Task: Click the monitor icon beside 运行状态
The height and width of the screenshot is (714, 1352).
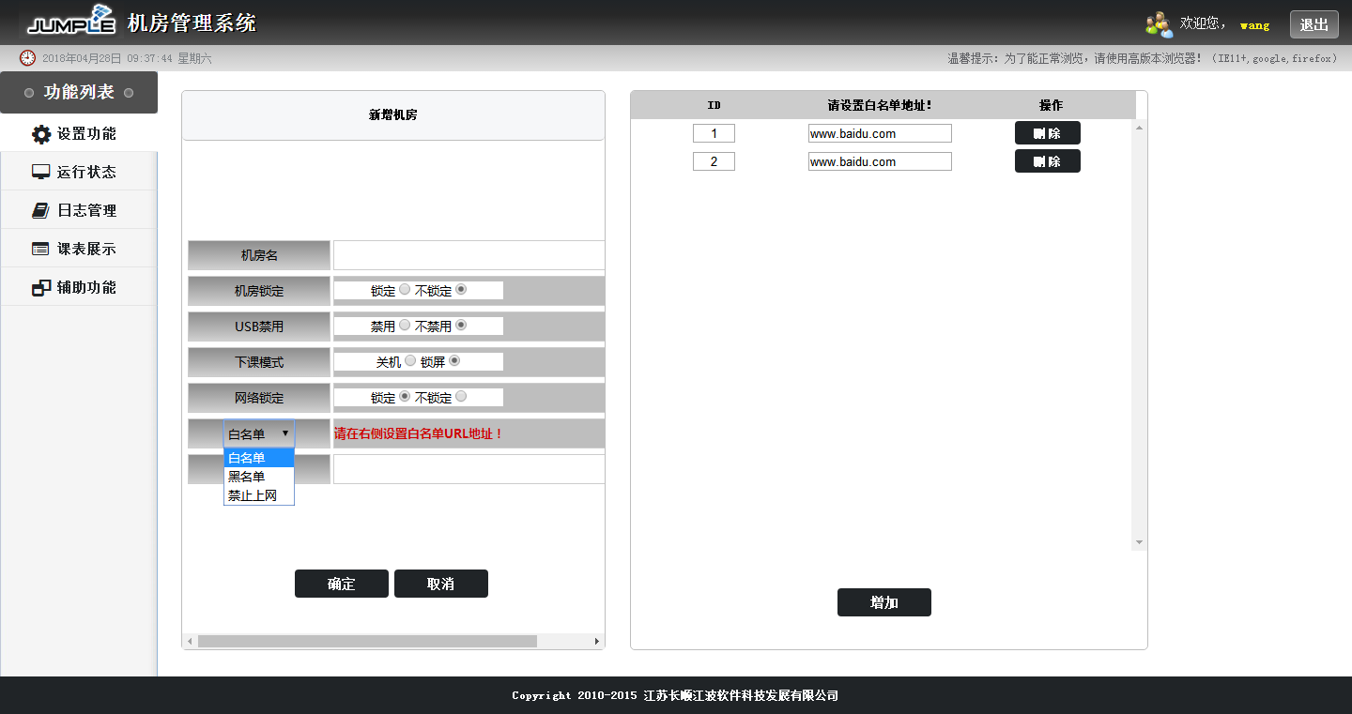Action: coord(41,172)
